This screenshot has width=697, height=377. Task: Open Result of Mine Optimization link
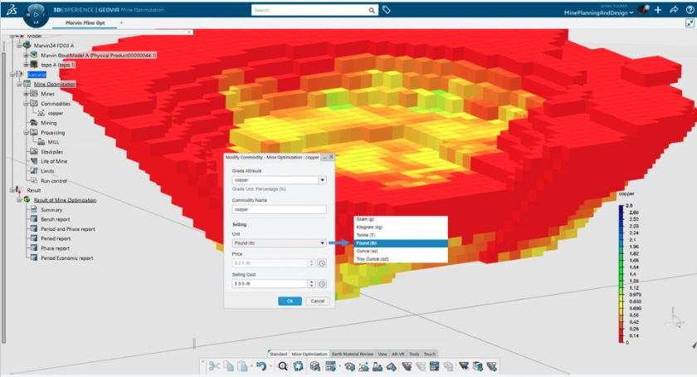point(65,200)
